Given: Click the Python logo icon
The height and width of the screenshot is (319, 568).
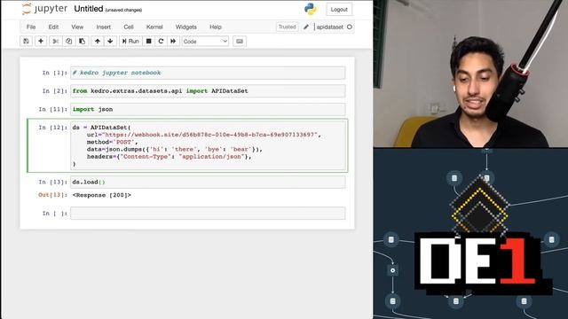Looking at the screenshot, I should tap(311, 9).
